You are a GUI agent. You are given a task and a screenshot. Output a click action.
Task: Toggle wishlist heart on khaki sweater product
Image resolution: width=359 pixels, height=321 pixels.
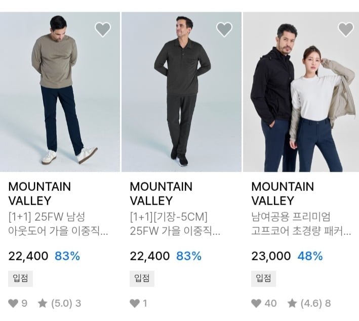103,29
